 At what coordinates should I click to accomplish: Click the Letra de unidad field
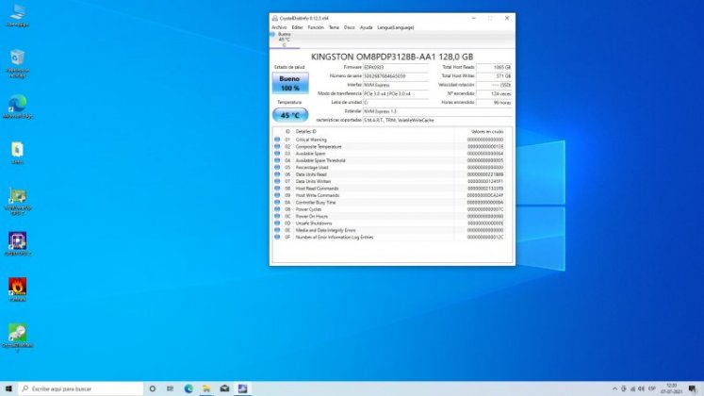tap(396, 103)
